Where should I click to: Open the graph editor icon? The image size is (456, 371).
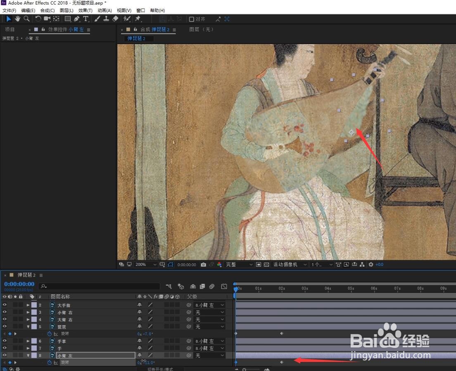click(x=224, y=286)
